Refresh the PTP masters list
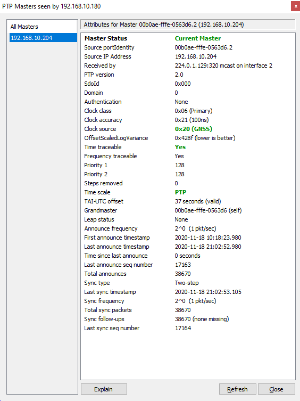This screenshot has height=401, width=300. (237, 389)
